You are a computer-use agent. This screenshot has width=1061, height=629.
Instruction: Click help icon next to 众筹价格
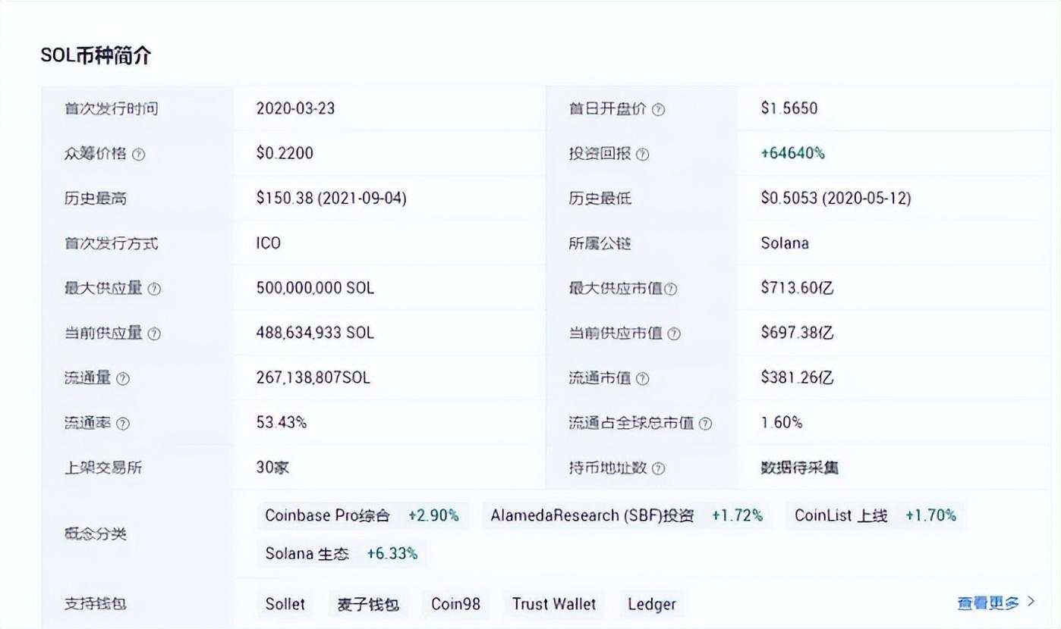[x=138, y=154]
